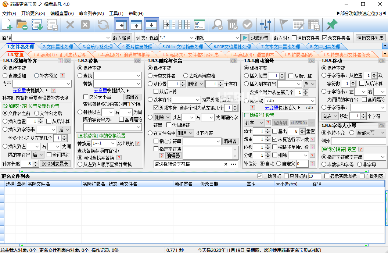Increase the 补齐长度 spinner value
Viewport: 388px width, 253px height.
[35, 162]
